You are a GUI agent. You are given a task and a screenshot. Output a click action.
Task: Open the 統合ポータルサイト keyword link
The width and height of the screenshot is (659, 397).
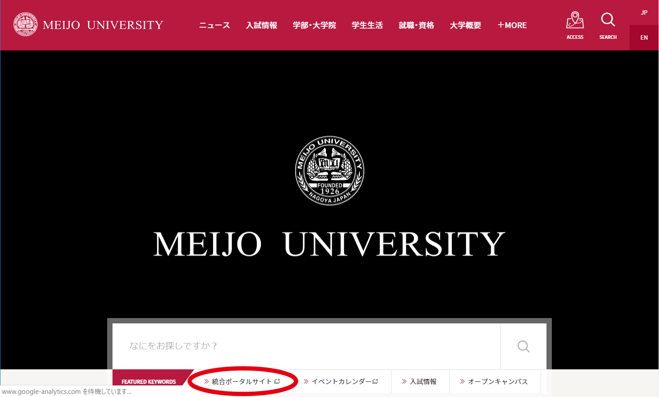242,381
